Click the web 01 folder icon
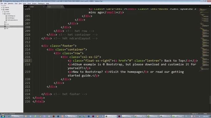Viewport: 211px width, 118px height. 4,8
